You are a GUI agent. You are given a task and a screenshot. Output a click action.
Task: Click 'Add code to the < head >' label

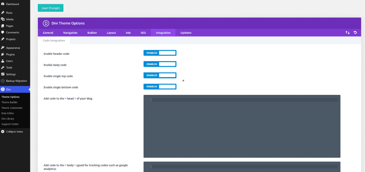click(68, 98)
